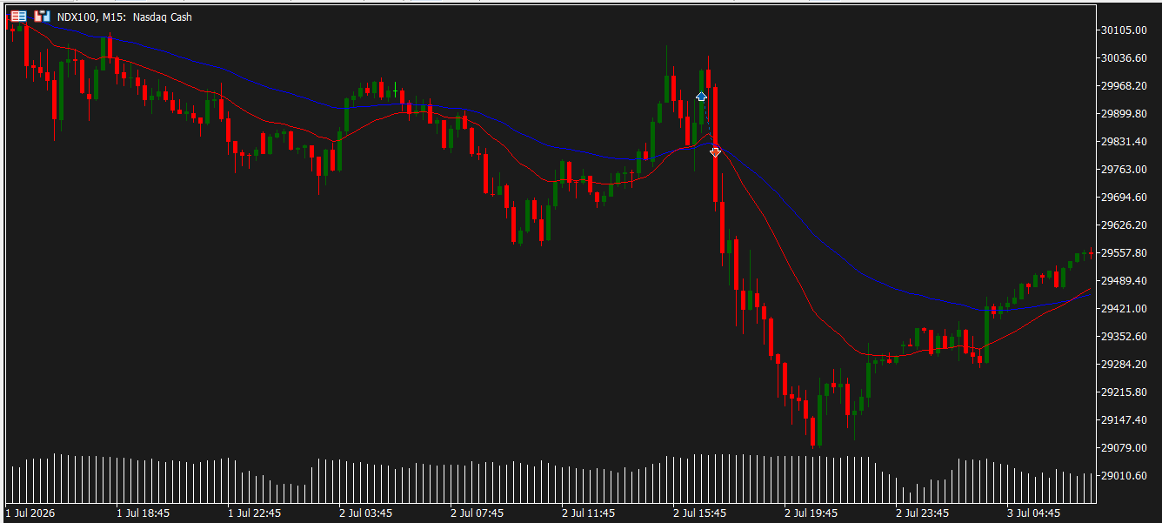
Task: Click the 29284.20 price label
Action: (x=1125, y=365)
